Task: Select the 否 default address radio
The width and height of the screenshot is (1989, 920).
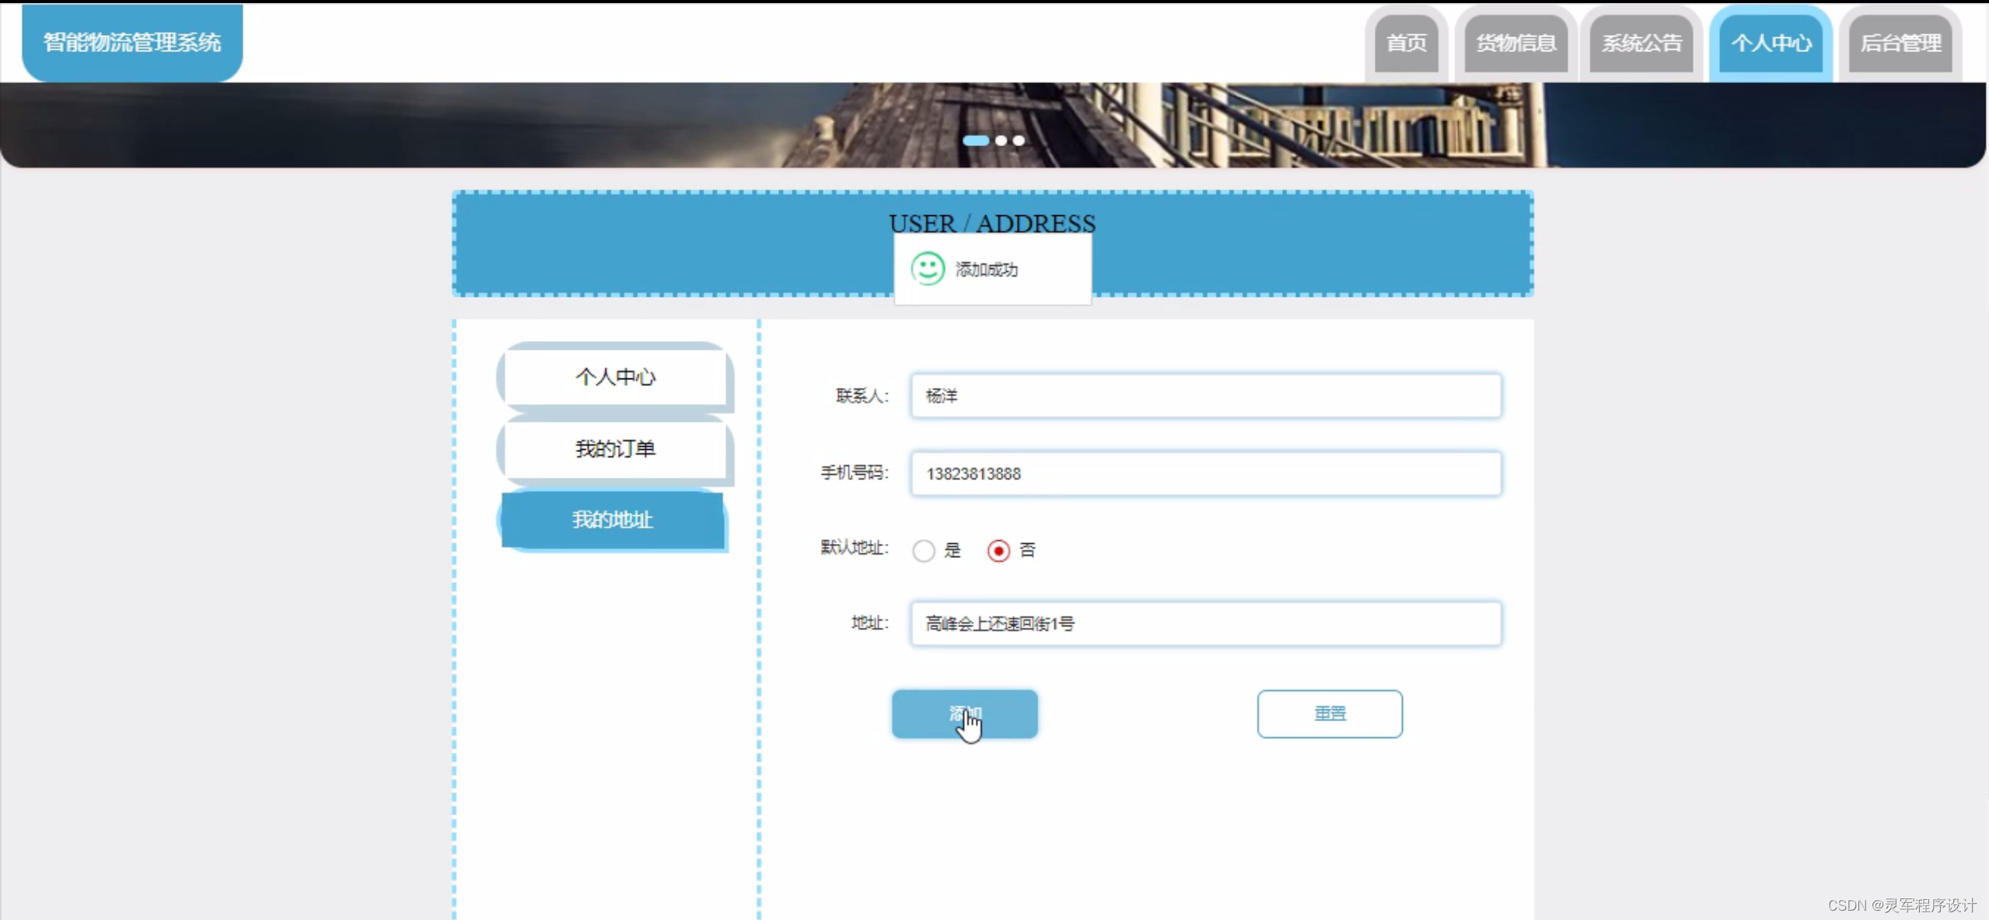Action: tap(998, 550)
